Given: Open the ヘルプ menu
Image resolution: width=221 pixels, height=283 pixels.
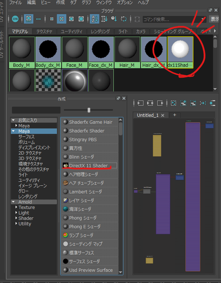Looking at the screenshot, I should [x=143, y=2].
